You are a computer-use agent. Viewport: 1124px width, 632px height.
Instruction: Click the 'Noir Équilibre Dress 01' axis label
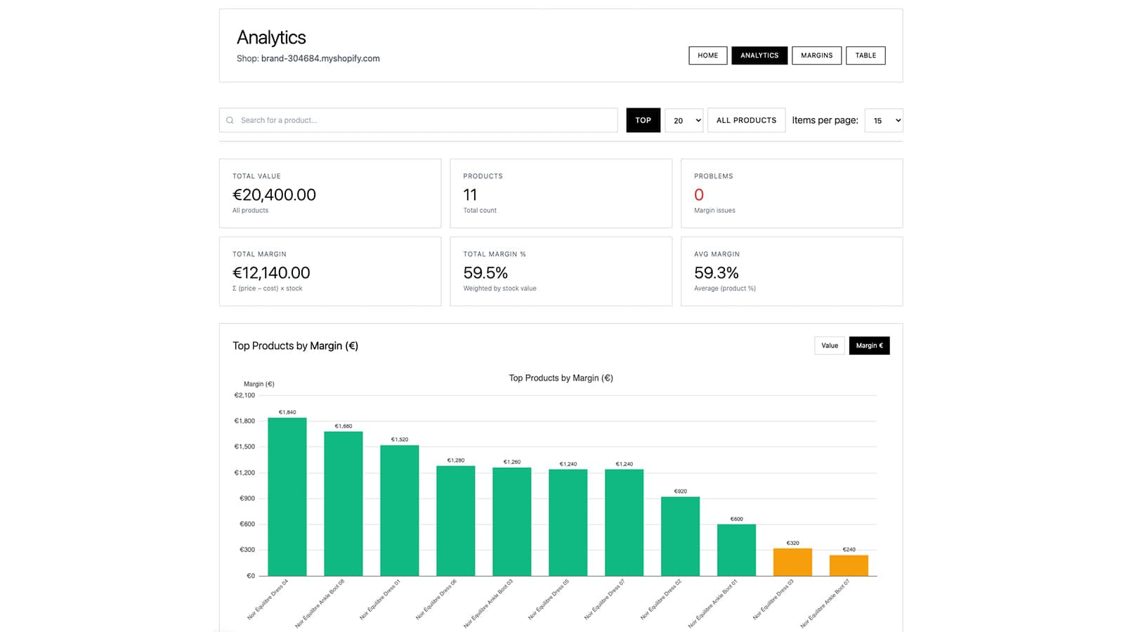pos(380,599)
